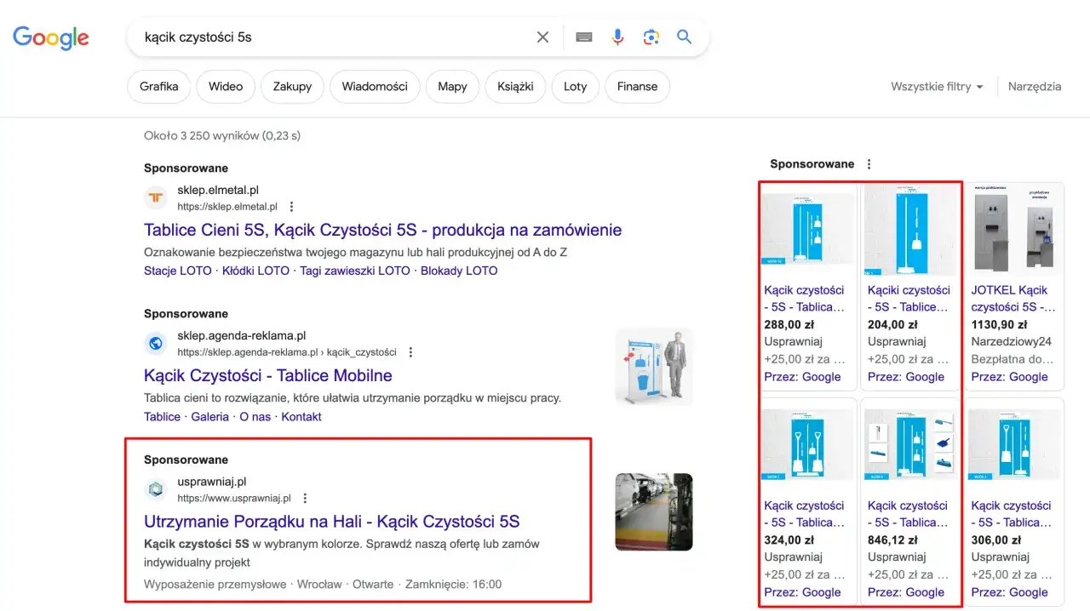Open Utrzymanie Porządku na Hali result
Viewport: 1090px width, 611px height.
tap(332, 522)
